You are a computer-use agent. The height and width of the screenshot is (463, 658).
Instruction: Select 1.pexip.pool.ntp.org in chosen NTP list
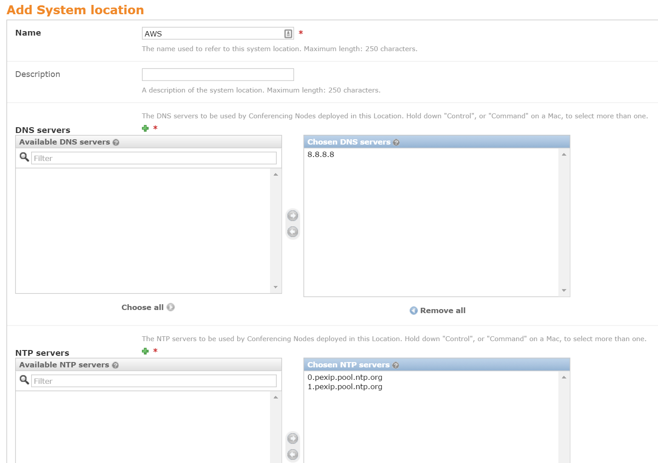345,387
